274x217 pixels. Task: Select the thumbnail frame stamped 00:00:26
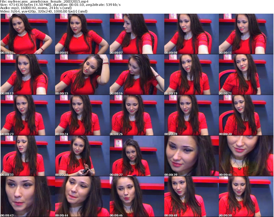(137, 115)
